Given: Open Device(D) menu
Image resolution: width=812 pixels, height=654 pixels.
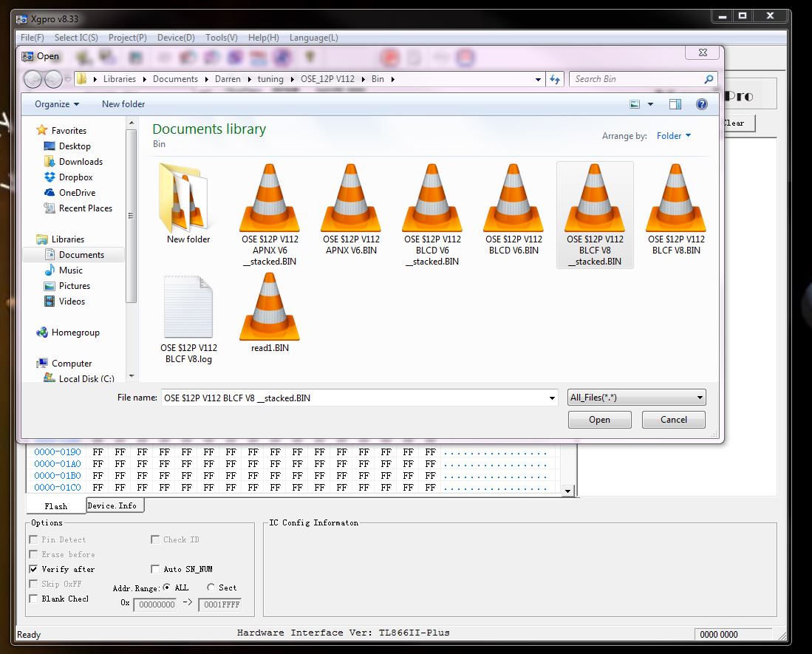Looking at the screenshot, I should click(x=176, y=38).
